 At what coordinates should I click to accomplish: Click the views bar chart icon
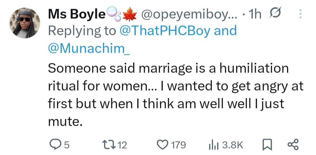214,145
